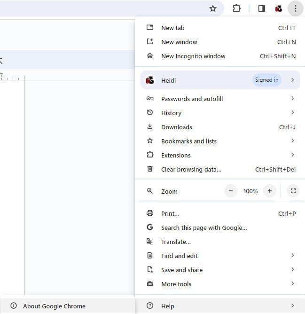Expand the Heidi profile submenu
The image size is (305, 314).
coord(220,80)
